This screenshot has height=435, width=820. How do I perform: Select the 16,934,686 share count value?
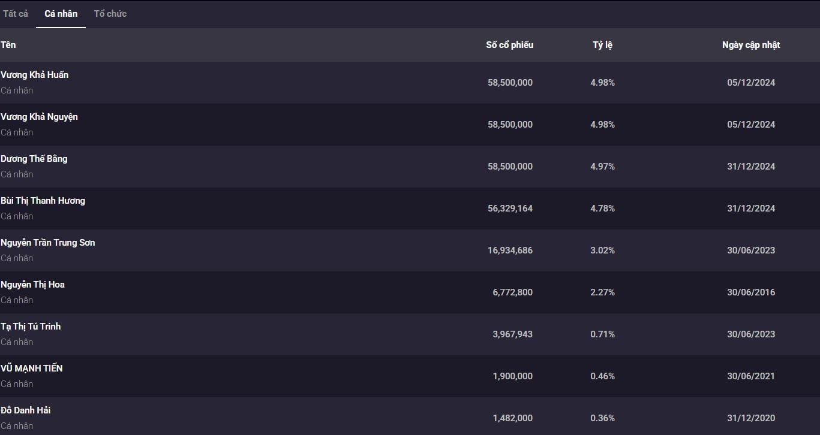pyautogui.click(x=510, y=250)
